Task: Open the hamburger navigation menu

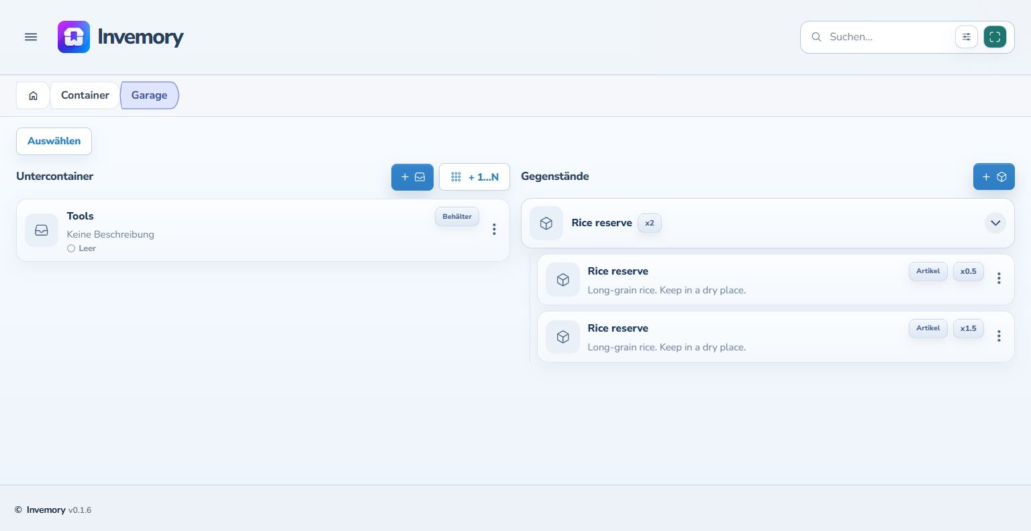Action: click(31, 37)
